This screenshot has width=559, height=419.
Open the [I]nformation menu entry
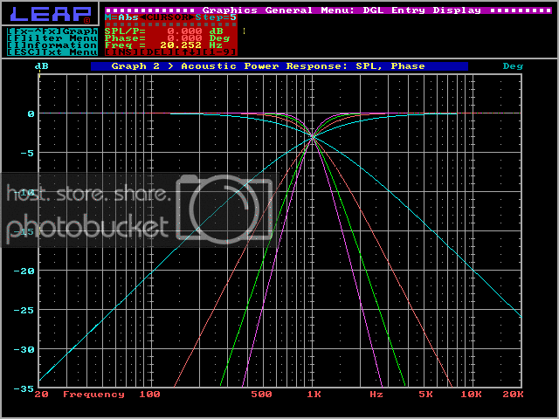(52, 45)
